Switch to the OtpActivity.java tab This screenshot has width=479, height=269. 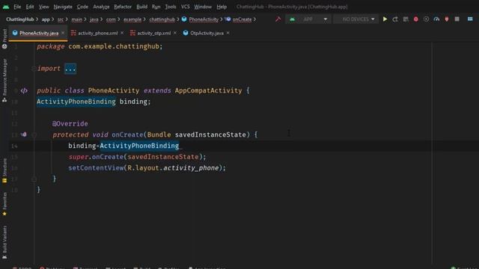[207, 33]
